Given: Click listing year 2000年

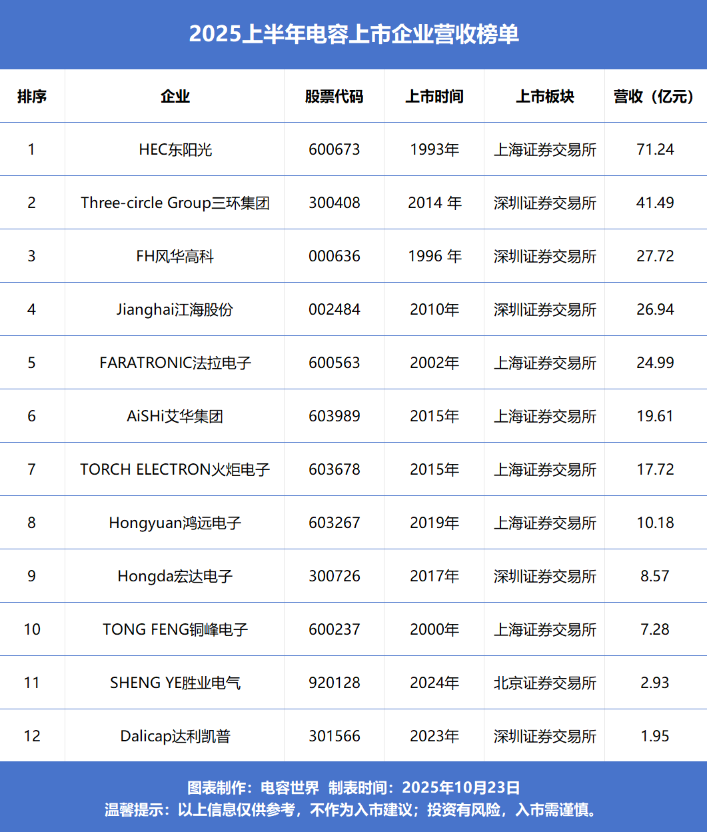Looking at the screenshot, I should pos(434,629).
